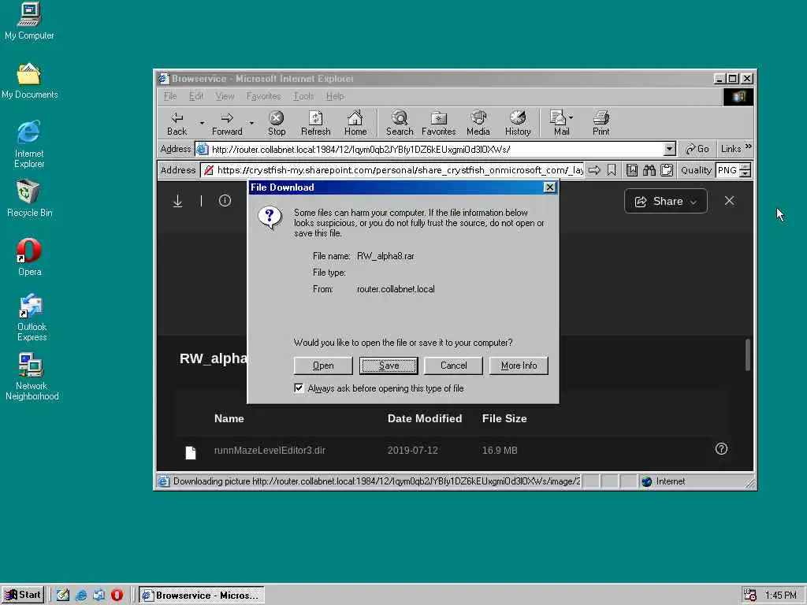The height and width of the screenshot is (605, 807).
Task: Uncheck Always ask before opening this file type
Action: pos(299,388)
